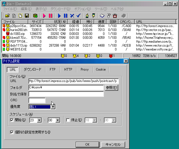Viewport: 179px width, 149px height.
Task: Click the blue checkmark toolbar icon
Action: tap(78, 16)
